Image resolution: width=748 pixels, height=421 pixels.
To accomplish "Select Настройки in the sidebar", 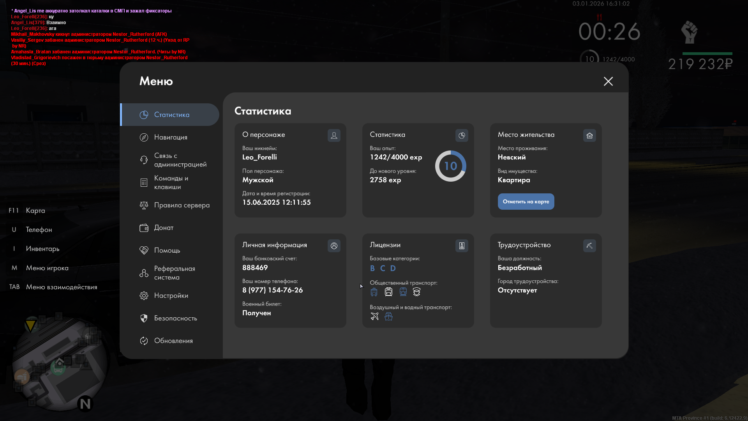I will tap(171, 295).
